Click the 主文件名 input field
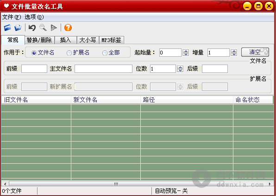This screenshot has width=276, height=196. 103,69
